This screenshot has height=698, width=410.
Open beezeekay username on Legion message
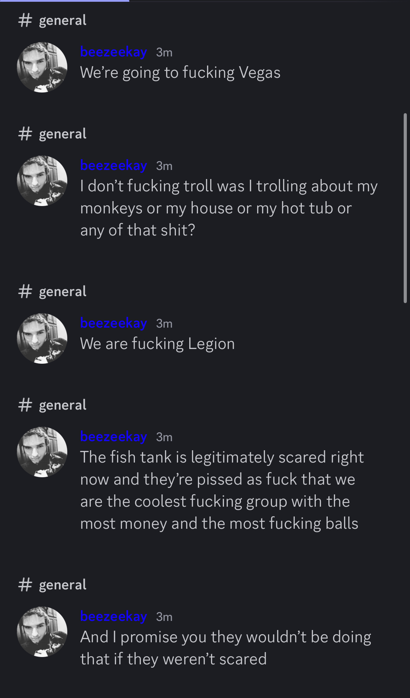[x=114, y=323]
